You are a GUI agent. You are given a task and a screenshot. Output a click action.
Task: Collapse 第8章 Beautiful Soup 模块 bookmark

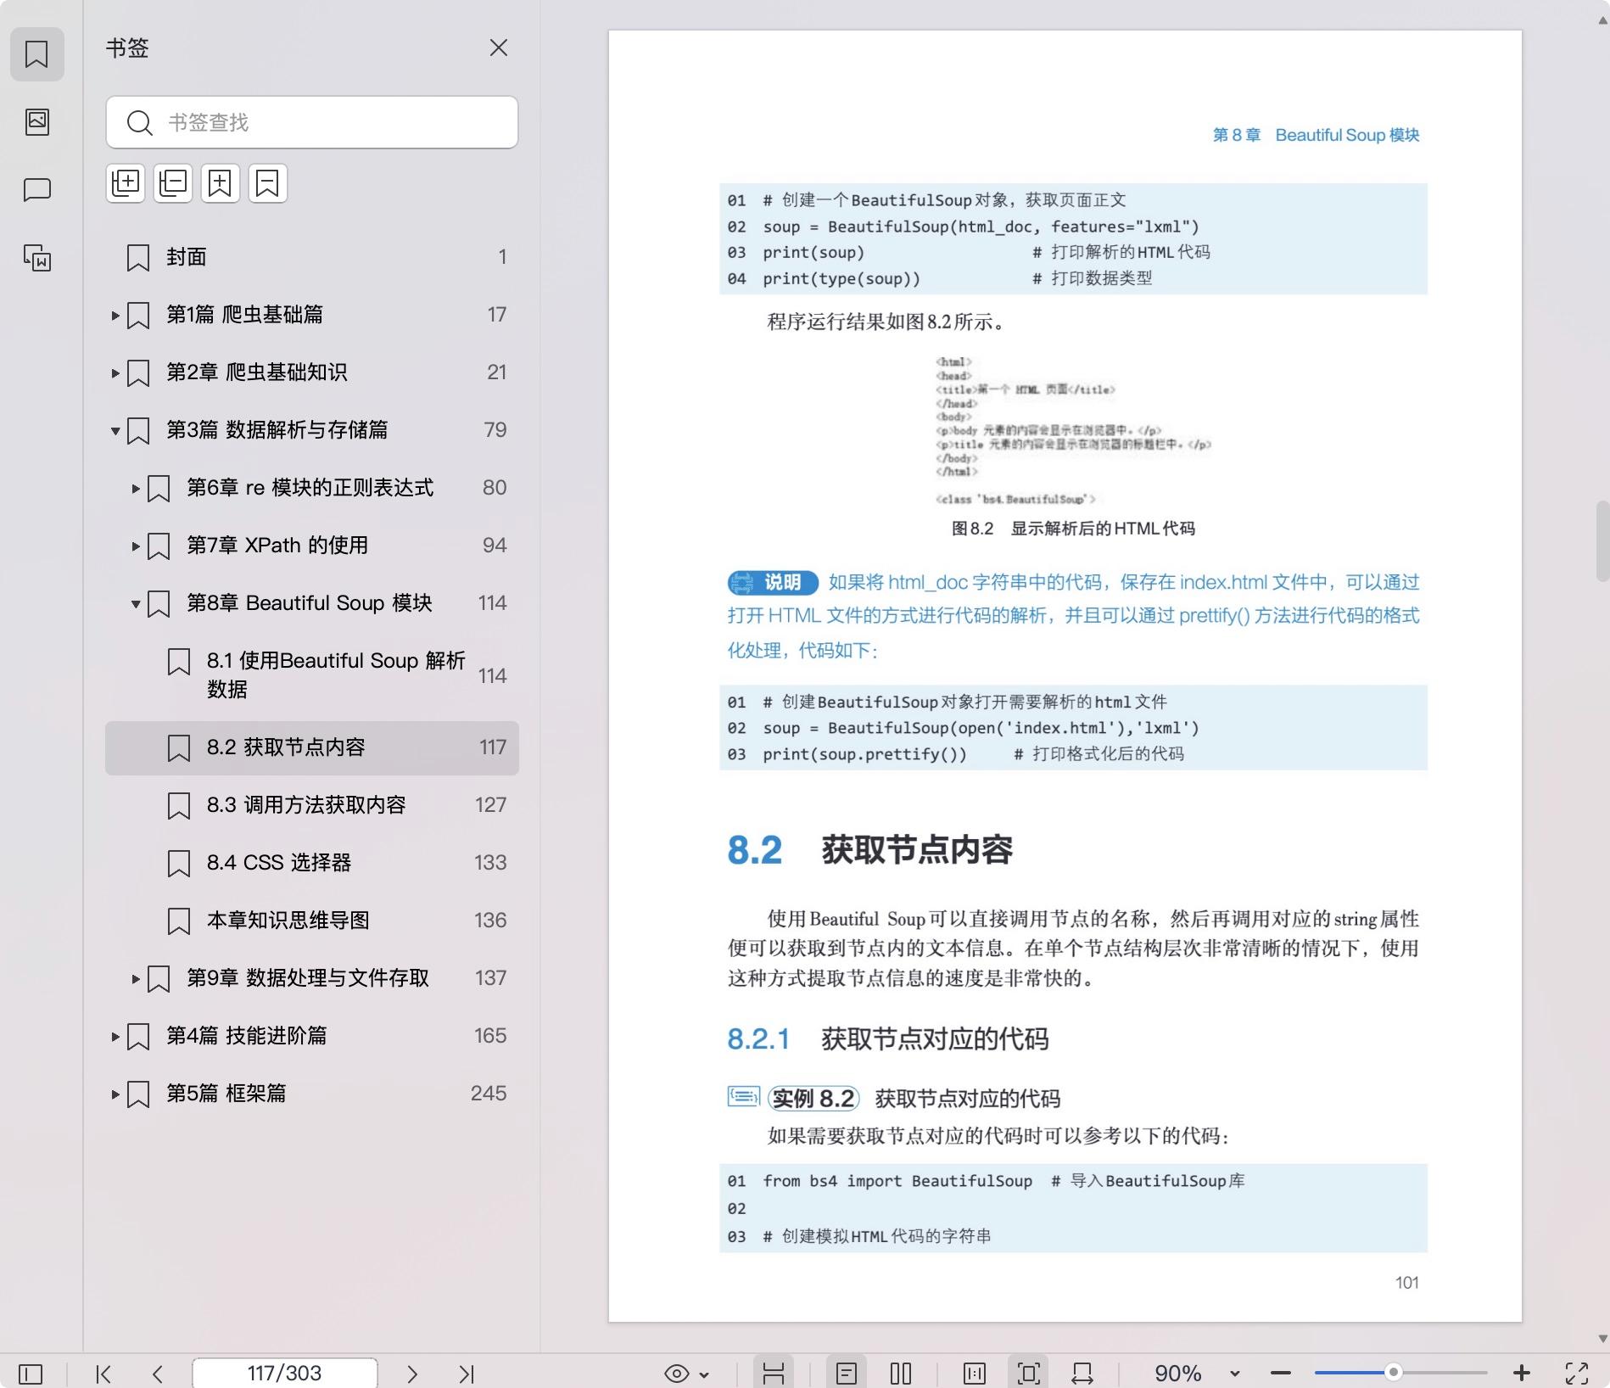136,604
